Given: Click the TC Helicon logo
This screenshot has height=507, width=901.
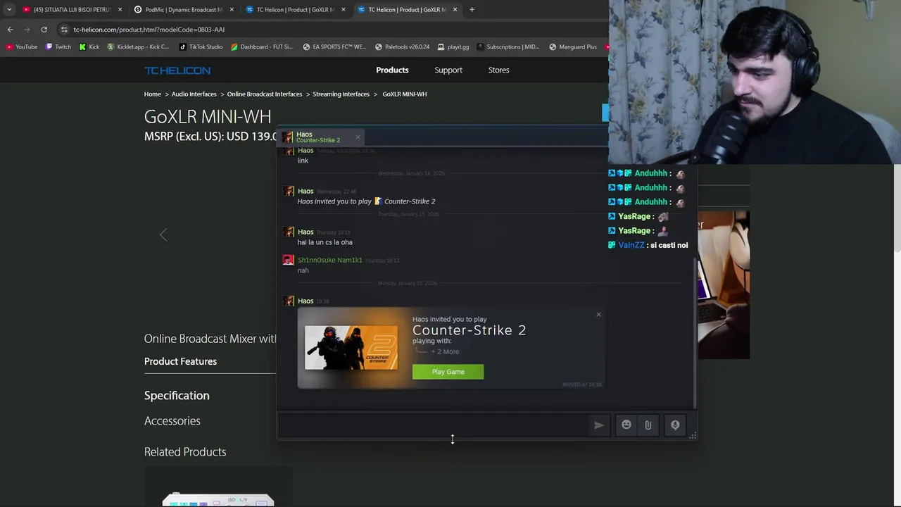Looking at the screenshot, I should click(177, 70).
